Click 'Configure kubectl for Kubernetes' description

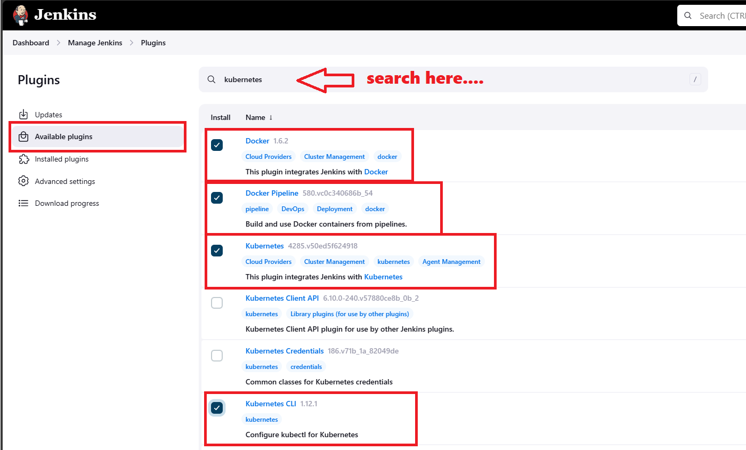point(302,435)
